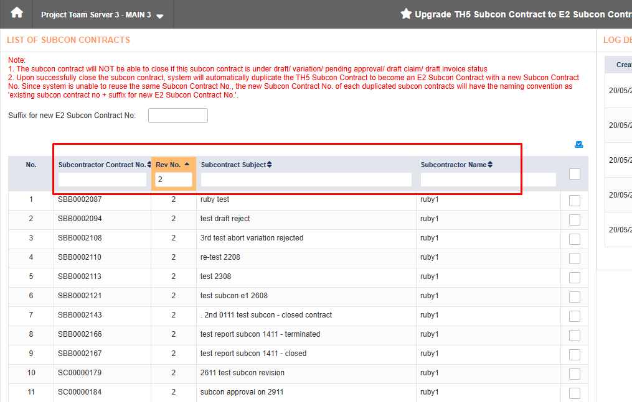
Task: Click the blue select-all icon above table
Action: [579, 144]
